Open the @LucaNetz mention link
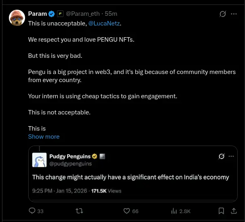Viewport: 245px width, 222px height. coord(104,23)
